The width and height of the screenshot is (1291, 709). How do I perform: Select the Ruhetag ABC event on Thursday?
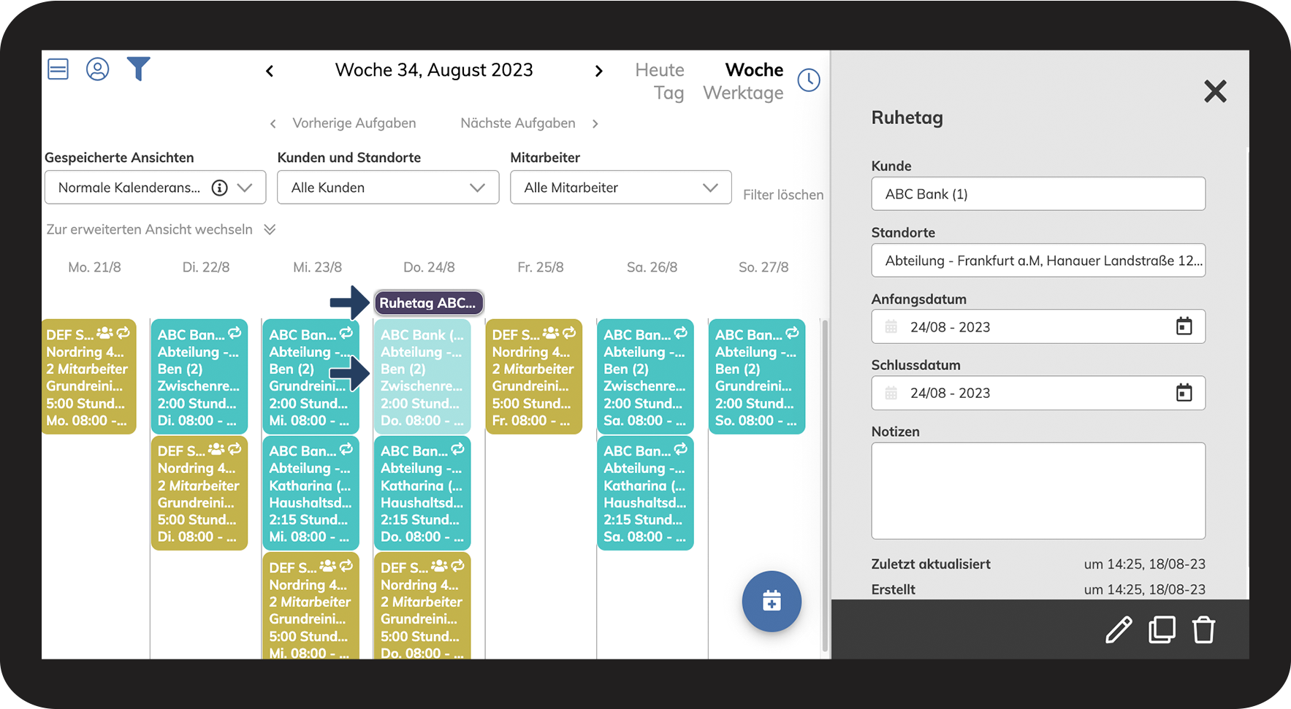pyautogui.click(x=428, y=303)
